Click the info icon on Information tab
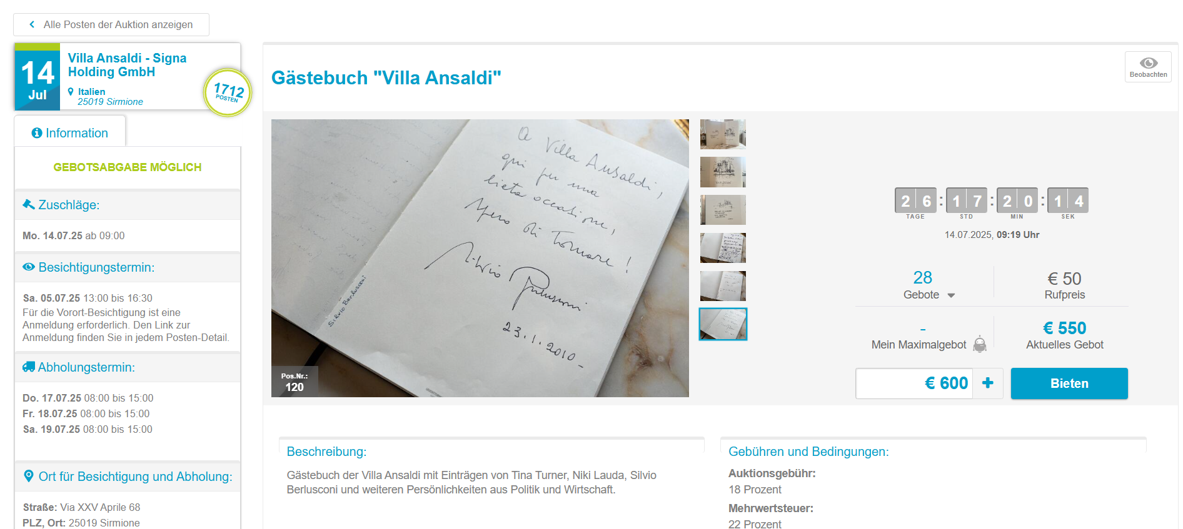The height and width of the screenshot is (529, 1183). point(37,133)
